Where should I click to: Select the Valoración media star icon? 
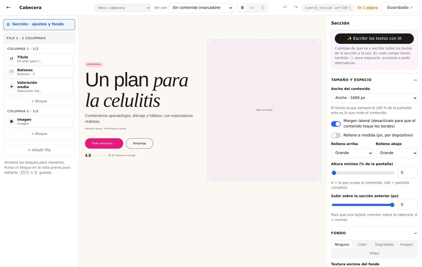[x=11, y=86]
